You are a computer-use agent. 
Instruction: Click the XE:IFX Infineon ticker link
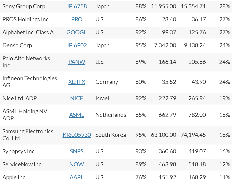(x=77, y=82)
